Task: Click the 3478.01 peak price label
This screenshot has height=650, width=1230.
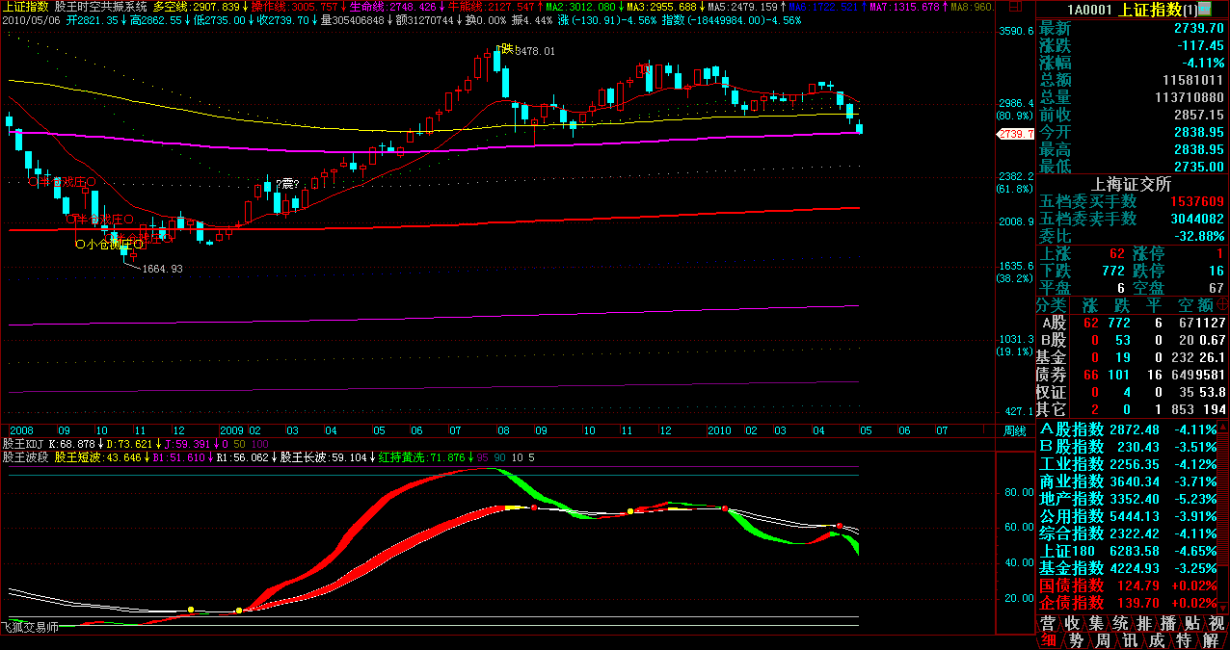Action: [x=535, y=51]
